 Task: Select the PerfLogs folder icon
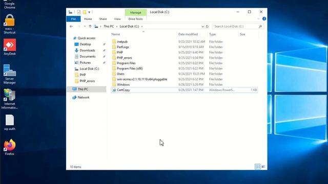114,47
